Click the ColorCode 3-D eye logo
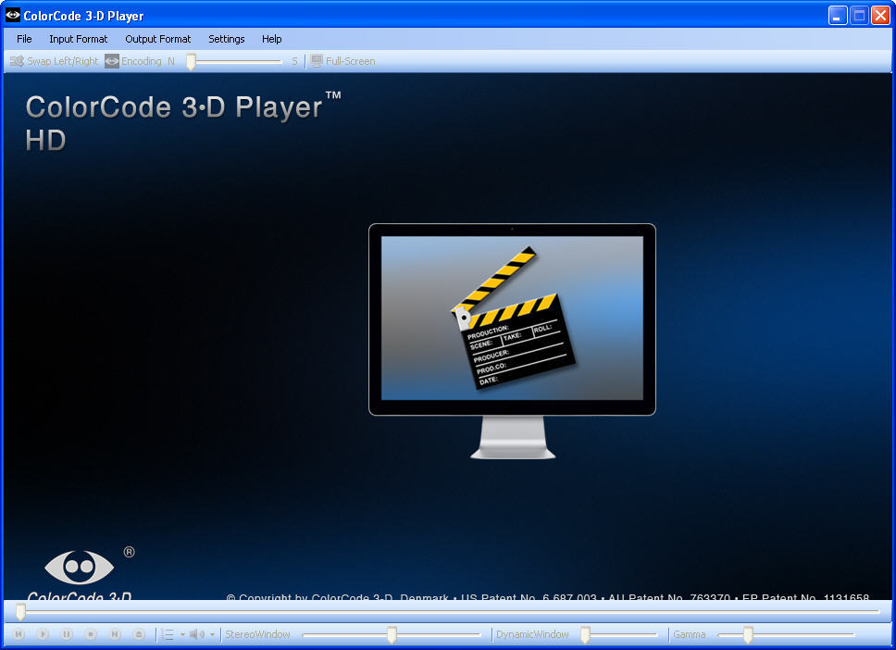Image resolution: width=896 pixels, height=650 pixels. pyautogui.click(x=80, y=567)
